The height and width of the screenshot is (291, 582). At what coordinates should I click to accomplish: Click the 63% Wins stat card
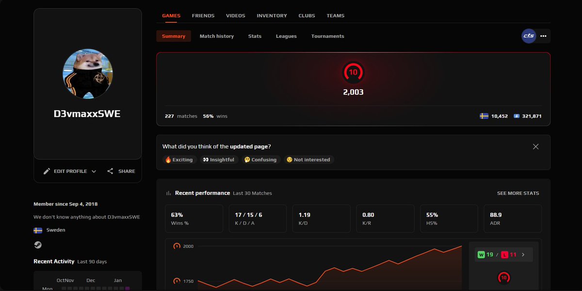194,219
